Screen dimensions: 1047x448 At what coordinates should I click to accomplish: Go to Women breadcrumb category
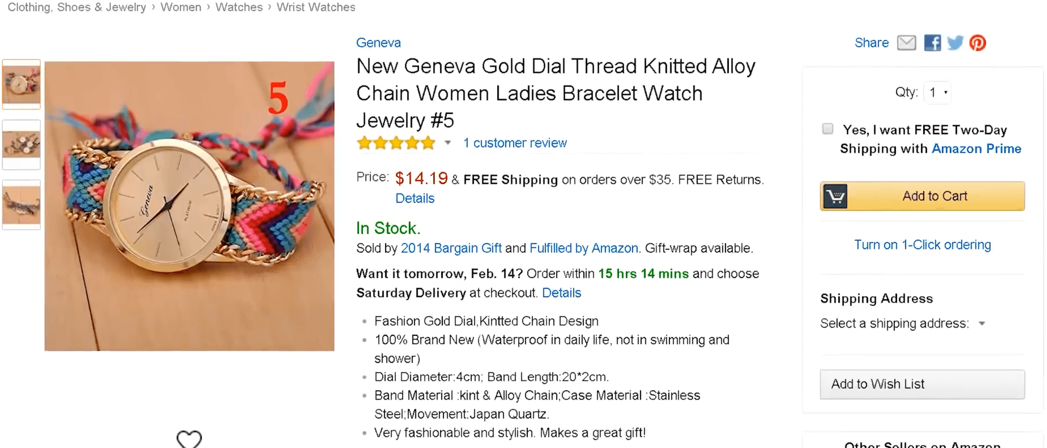click(181, 7)
